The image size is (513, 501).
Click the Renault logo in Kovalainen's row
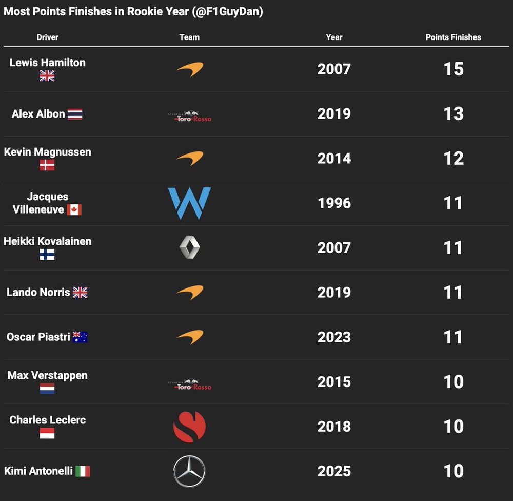(189, 247)
